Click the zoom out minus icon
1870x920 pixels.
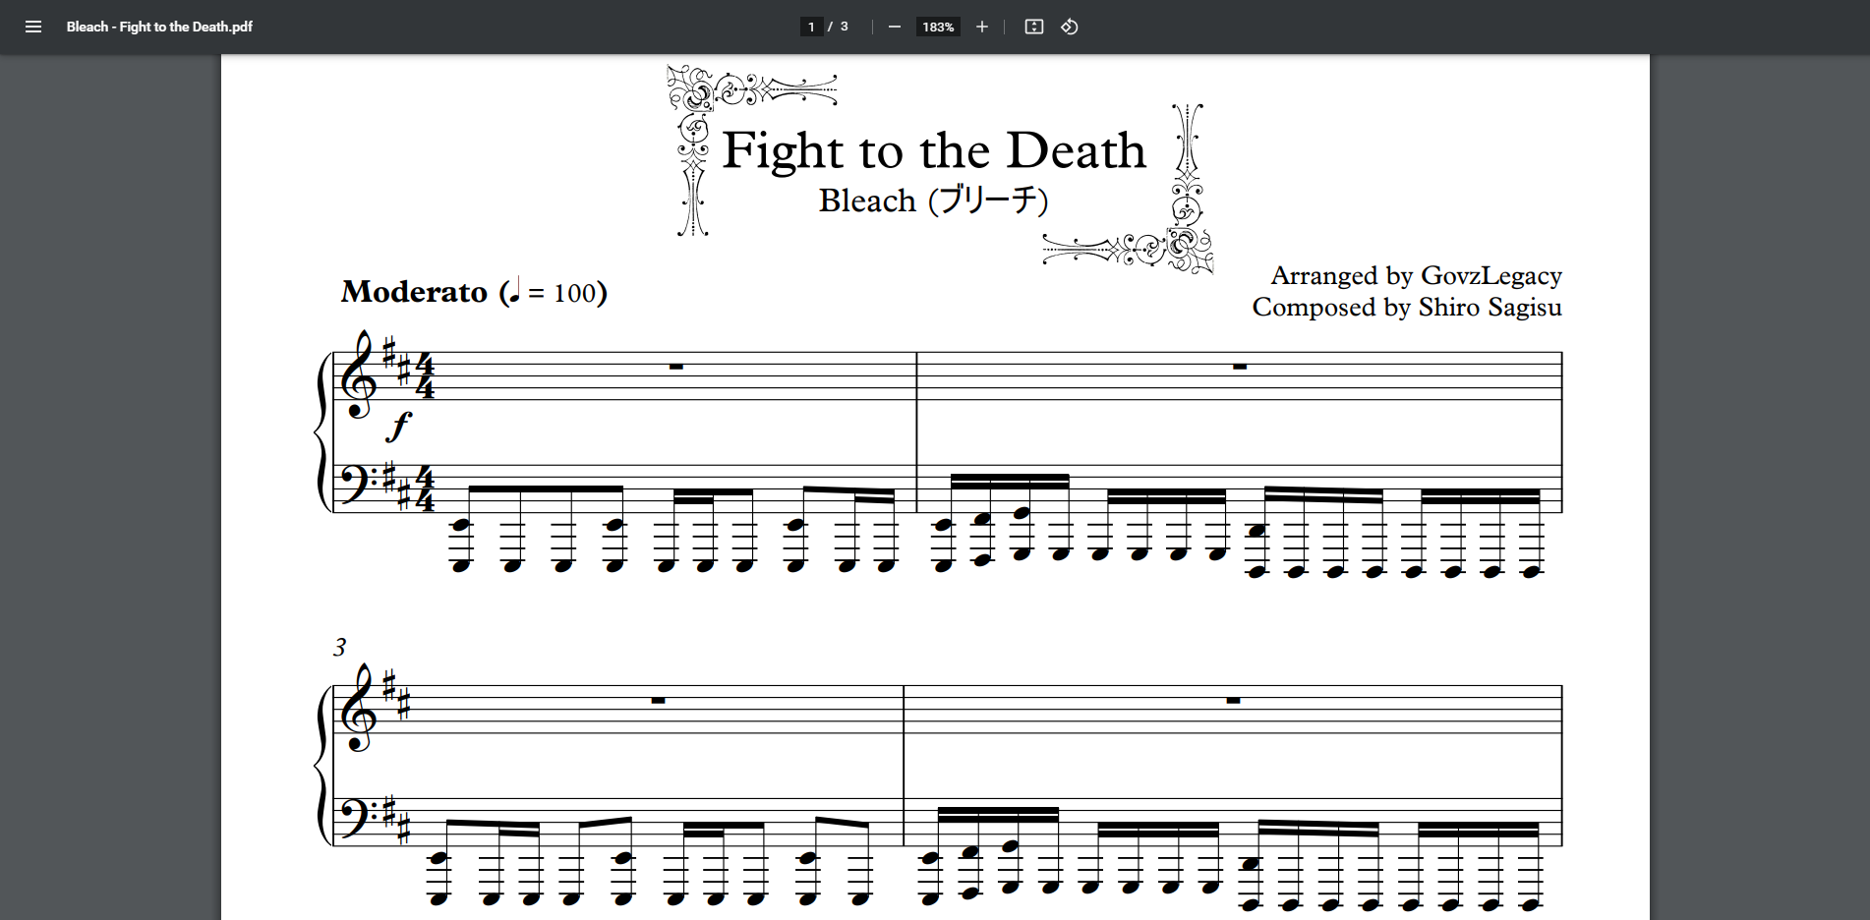(894, 27)
